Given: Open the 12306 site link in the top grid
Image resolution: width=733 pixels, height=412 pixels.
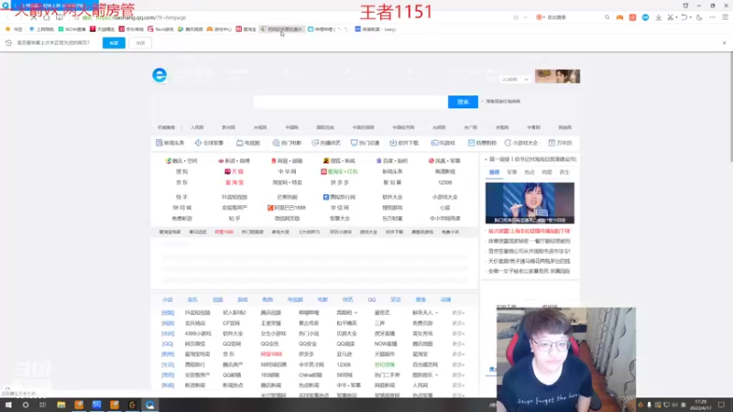Looking at the screenshot, I should point(444,182).
